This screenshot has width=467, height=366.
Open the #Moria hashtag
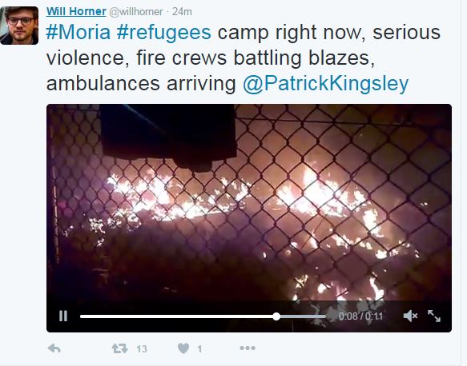pyautogui.click(x=79, y=32)
